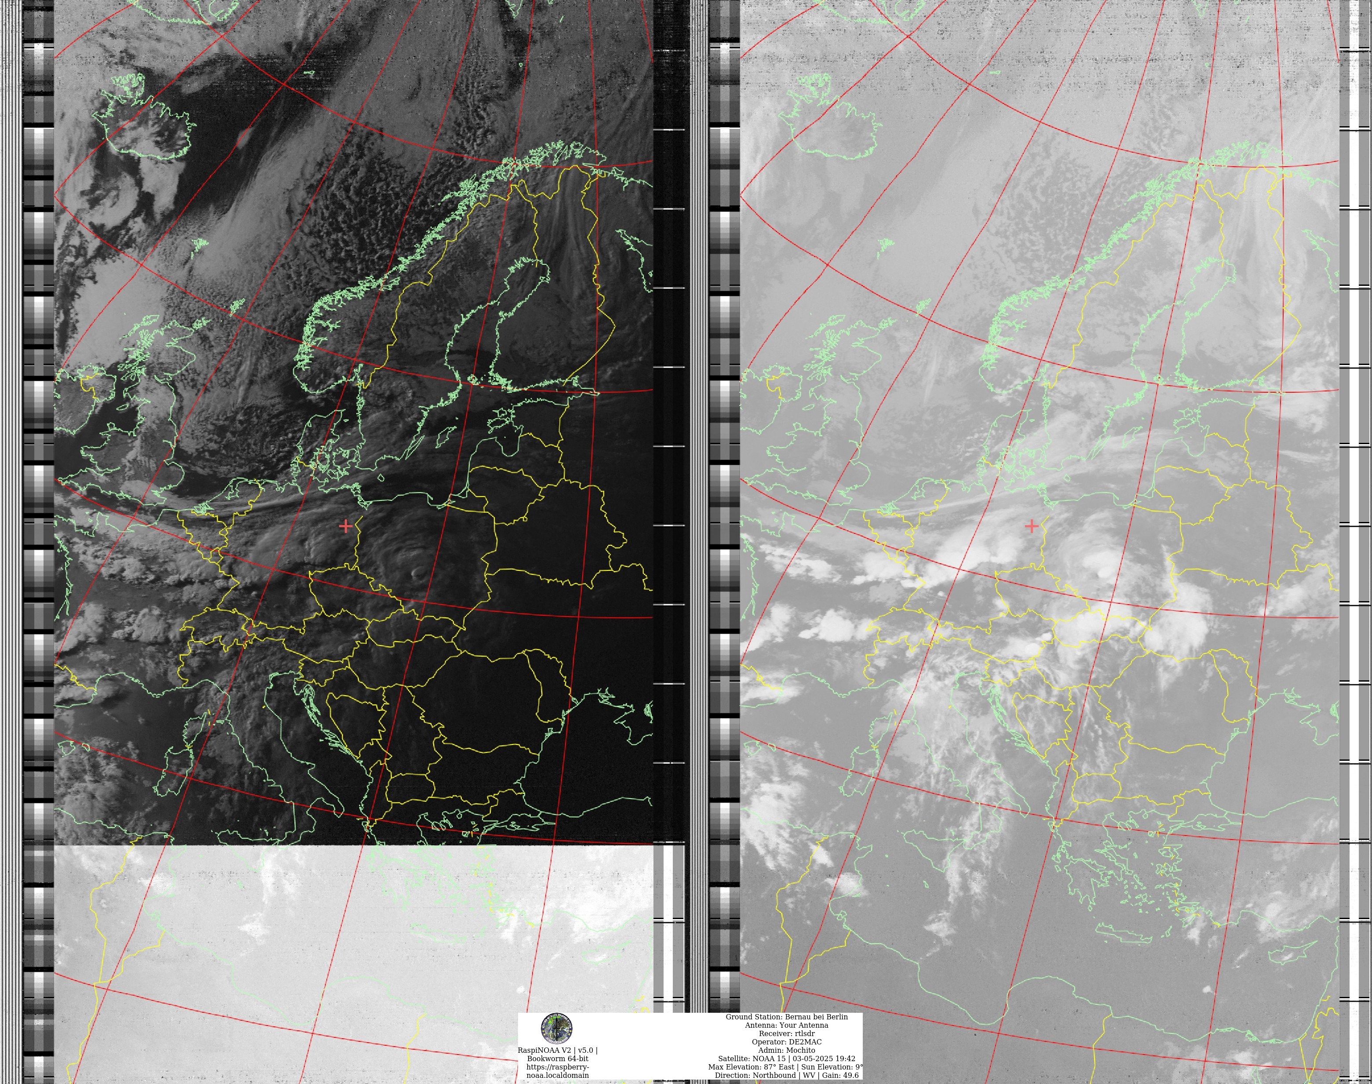Click the 'Satellite: NOAA 15' date line

(786, 1058)
